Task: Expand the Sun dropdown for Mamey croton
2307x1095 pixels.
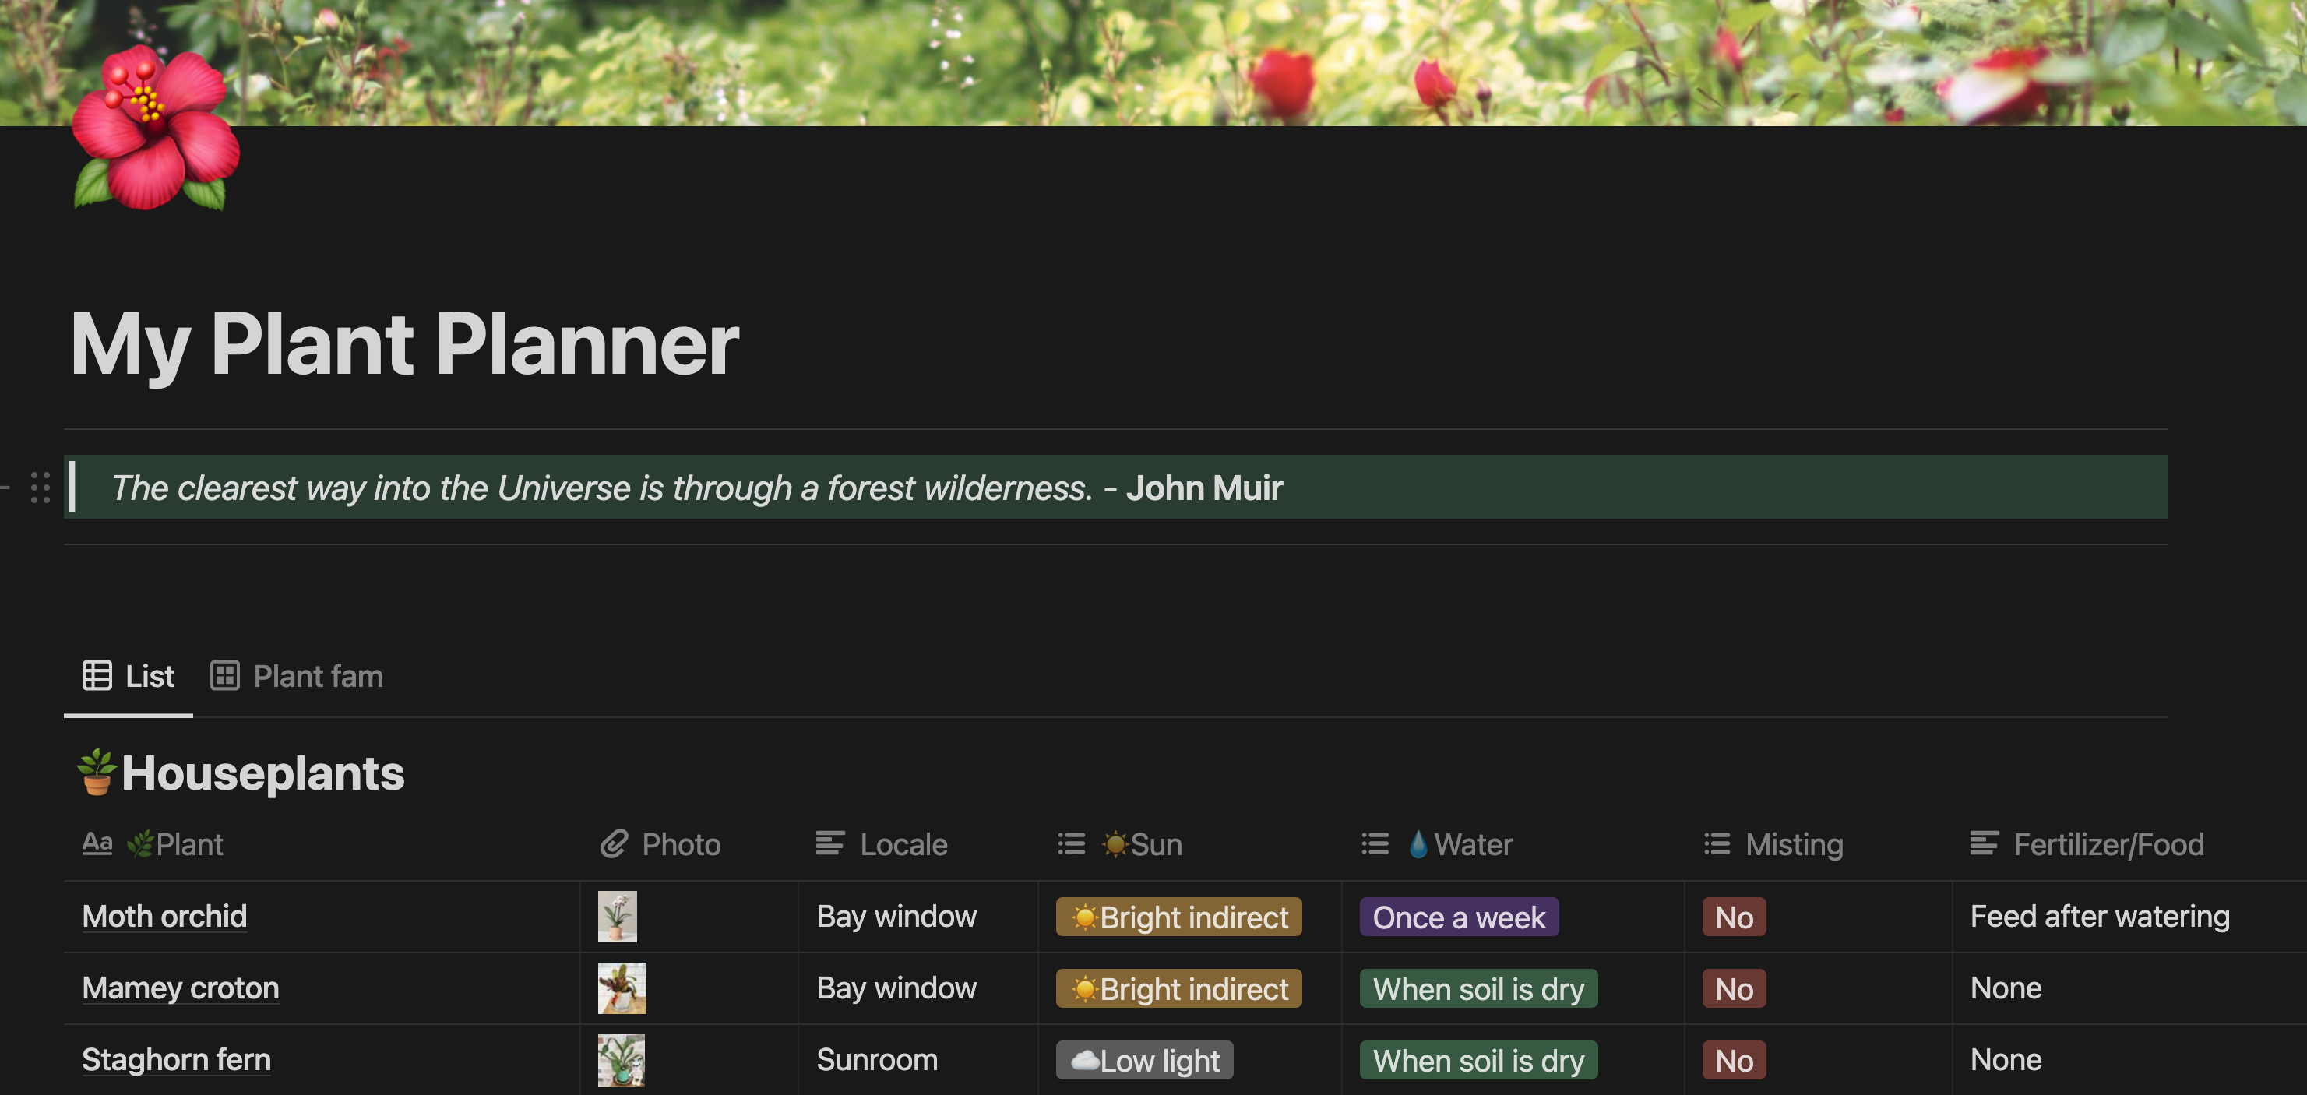Action: coord(1178,986)
